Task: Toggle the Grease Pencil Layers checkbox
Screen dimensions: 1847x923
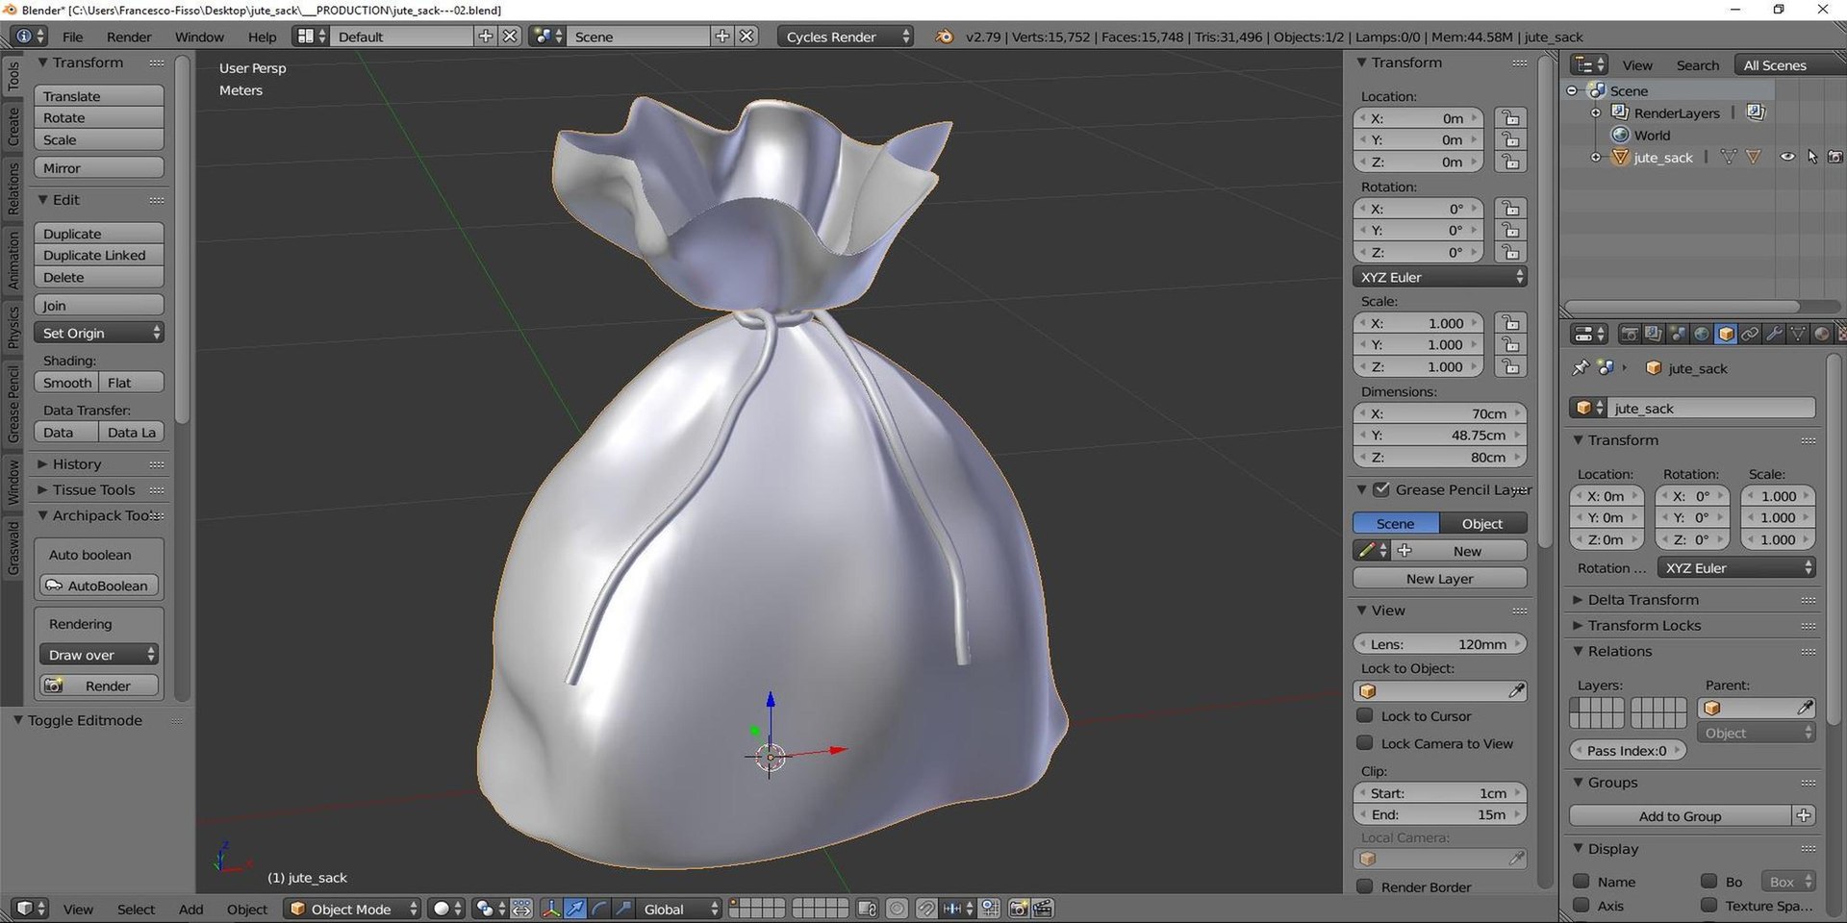Action: click(x=1381, y=489)
